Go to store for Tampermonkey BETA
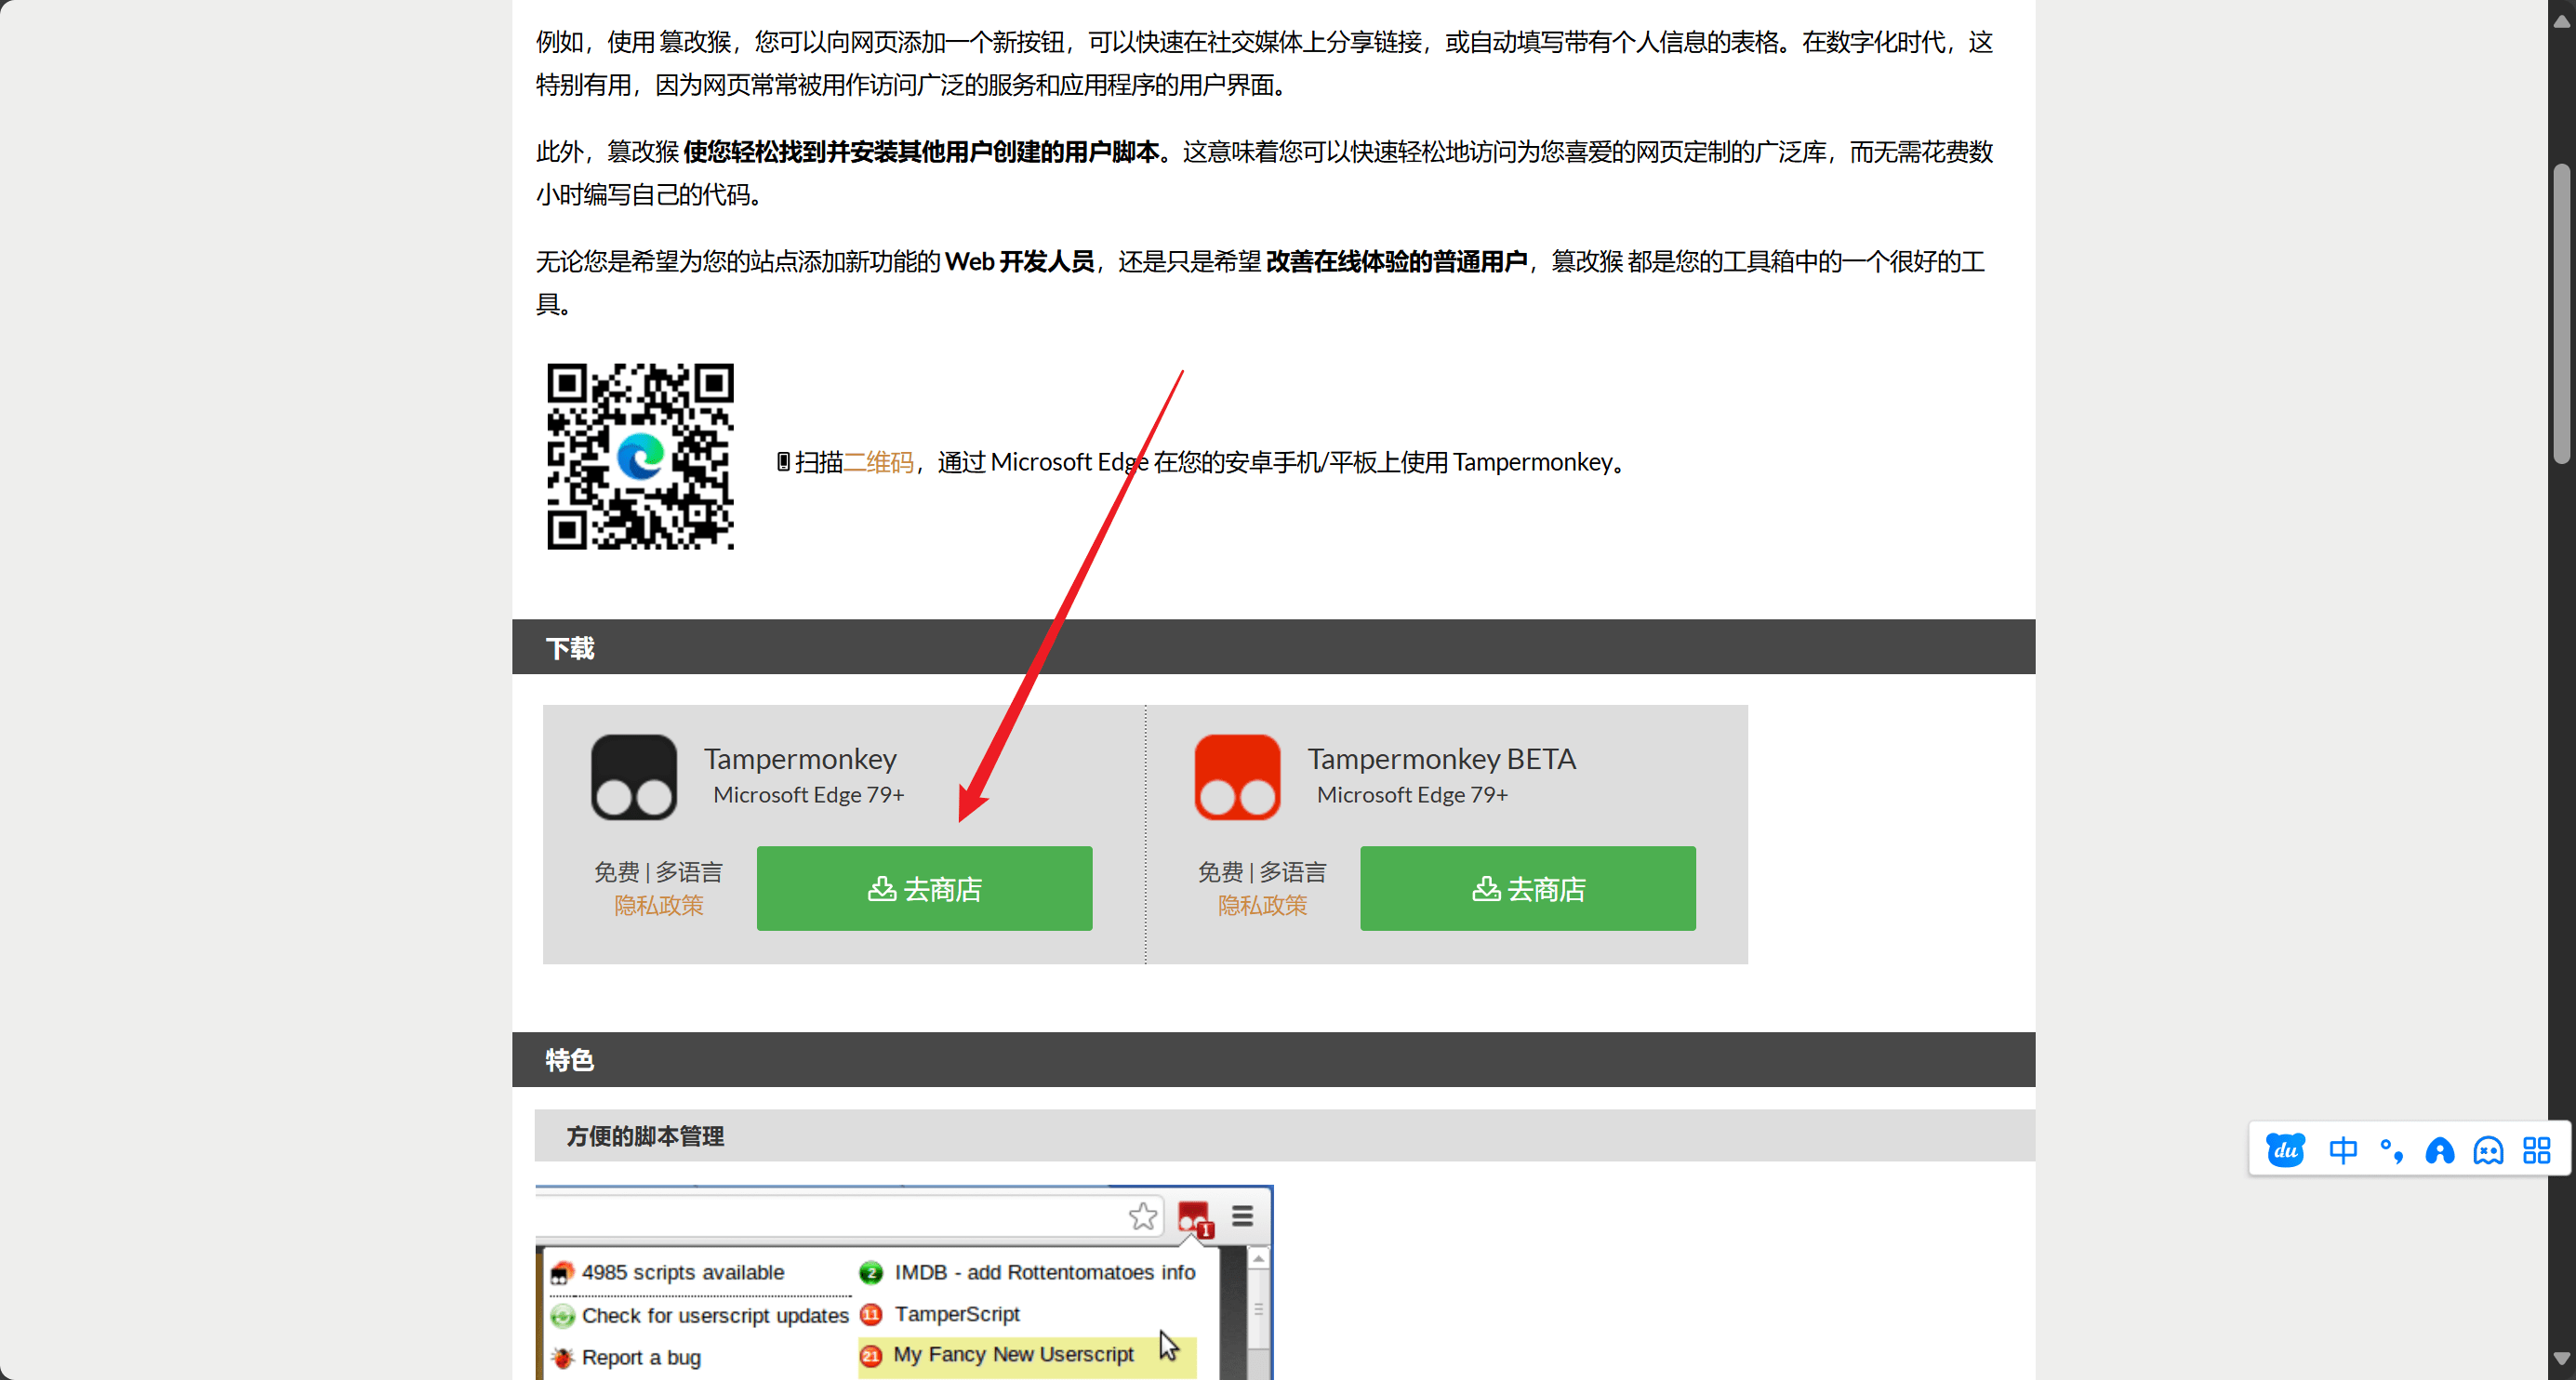The width and height of the screenshot is (2576, 1380). 1527,889
